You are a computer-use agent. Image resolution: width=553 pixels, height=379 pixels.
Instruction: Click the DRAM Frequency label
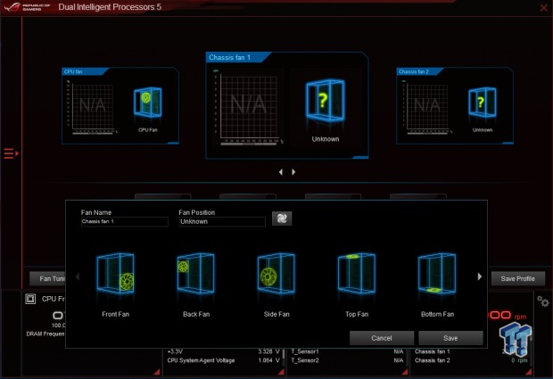click(45, 334)
